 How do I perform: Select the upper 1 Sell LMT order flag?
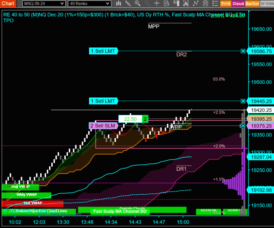click(x=103, y=51)
